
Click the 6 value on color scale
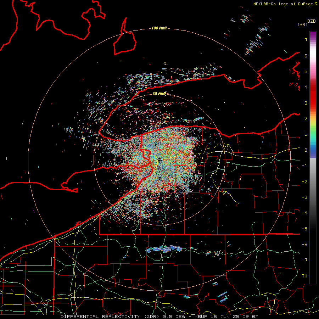306,56
